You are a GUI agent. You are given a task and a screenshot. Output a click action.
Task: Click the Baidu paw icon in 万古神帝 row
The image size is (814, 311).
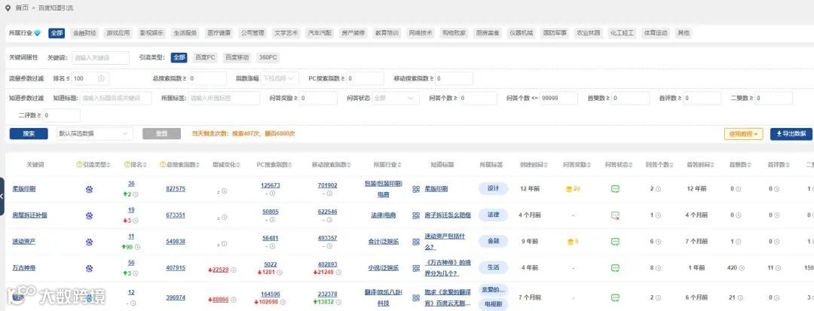89,269
